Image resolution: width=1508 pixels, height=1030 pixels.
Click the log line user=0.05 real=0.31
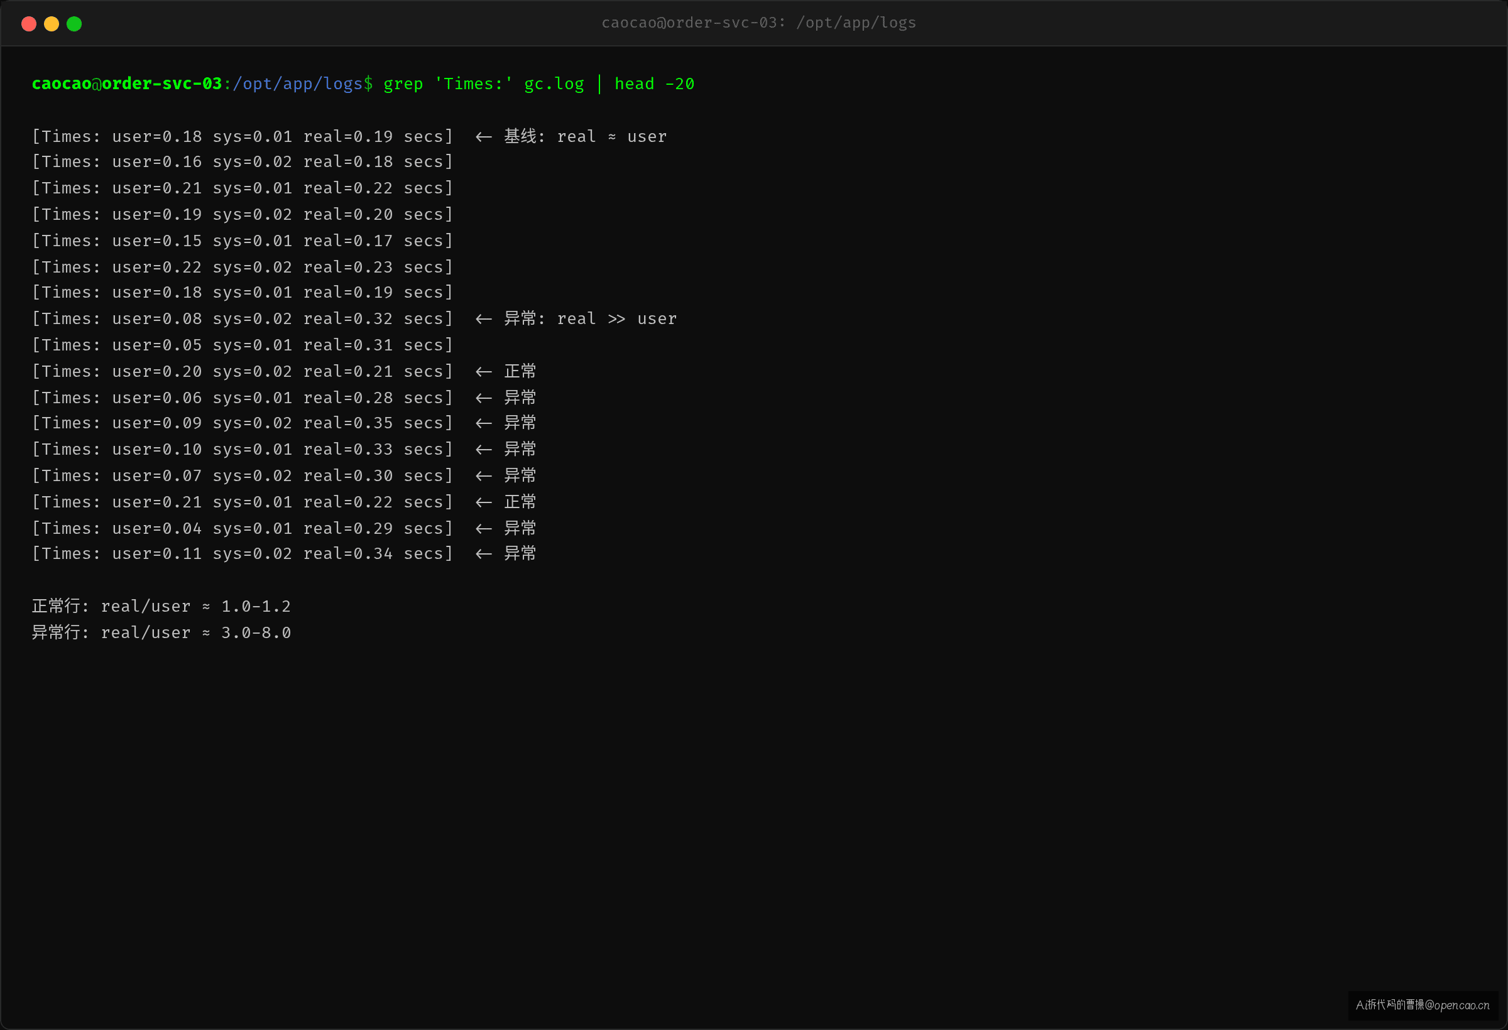242,345
